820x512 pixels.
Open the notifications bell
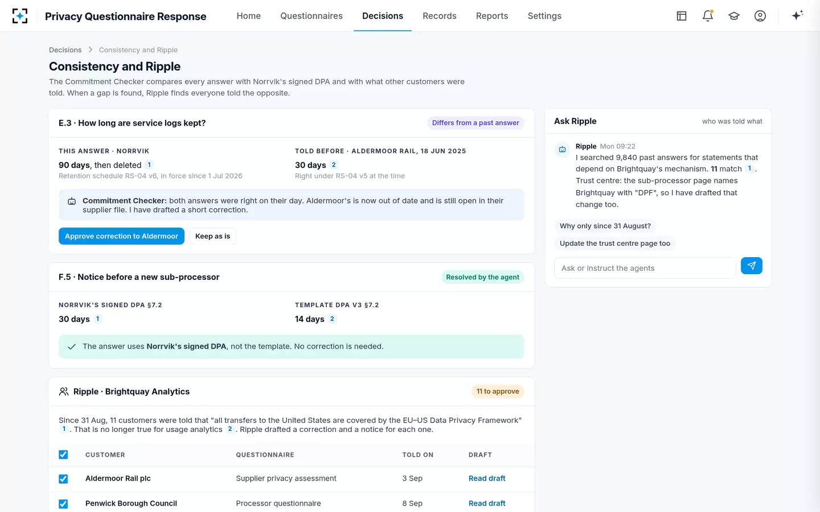[708, 16]
